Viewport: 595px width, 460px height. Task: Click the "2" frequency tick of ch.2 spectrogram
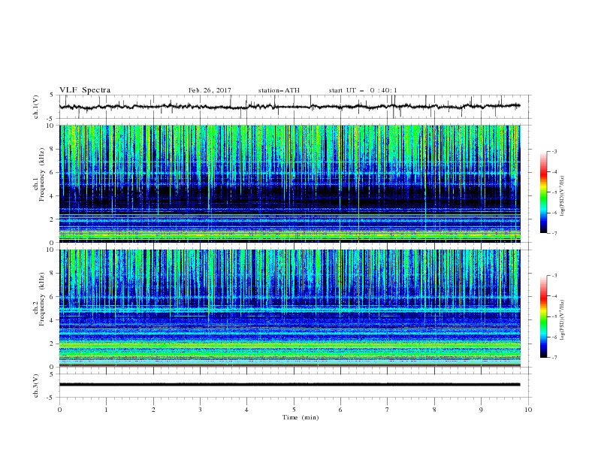click(x=53, y=343)
